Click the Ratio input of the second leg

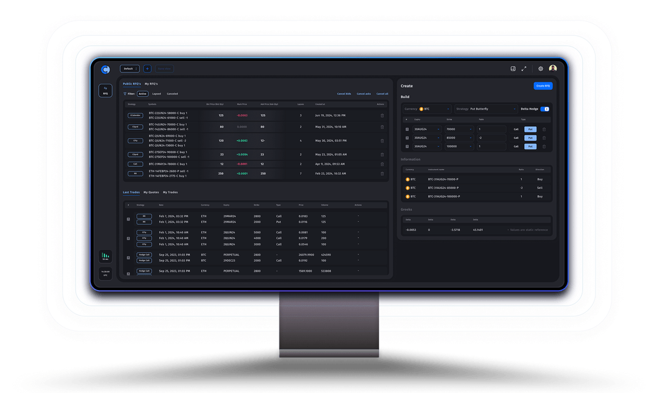pos(491,138)
